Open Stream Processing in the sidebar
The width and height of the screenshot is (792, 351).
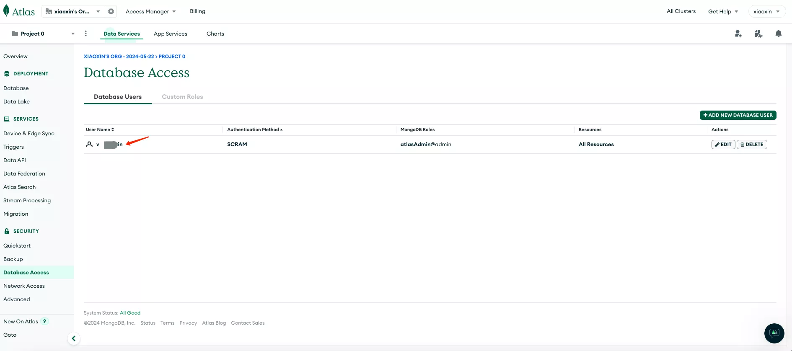[x=27, y=201]
